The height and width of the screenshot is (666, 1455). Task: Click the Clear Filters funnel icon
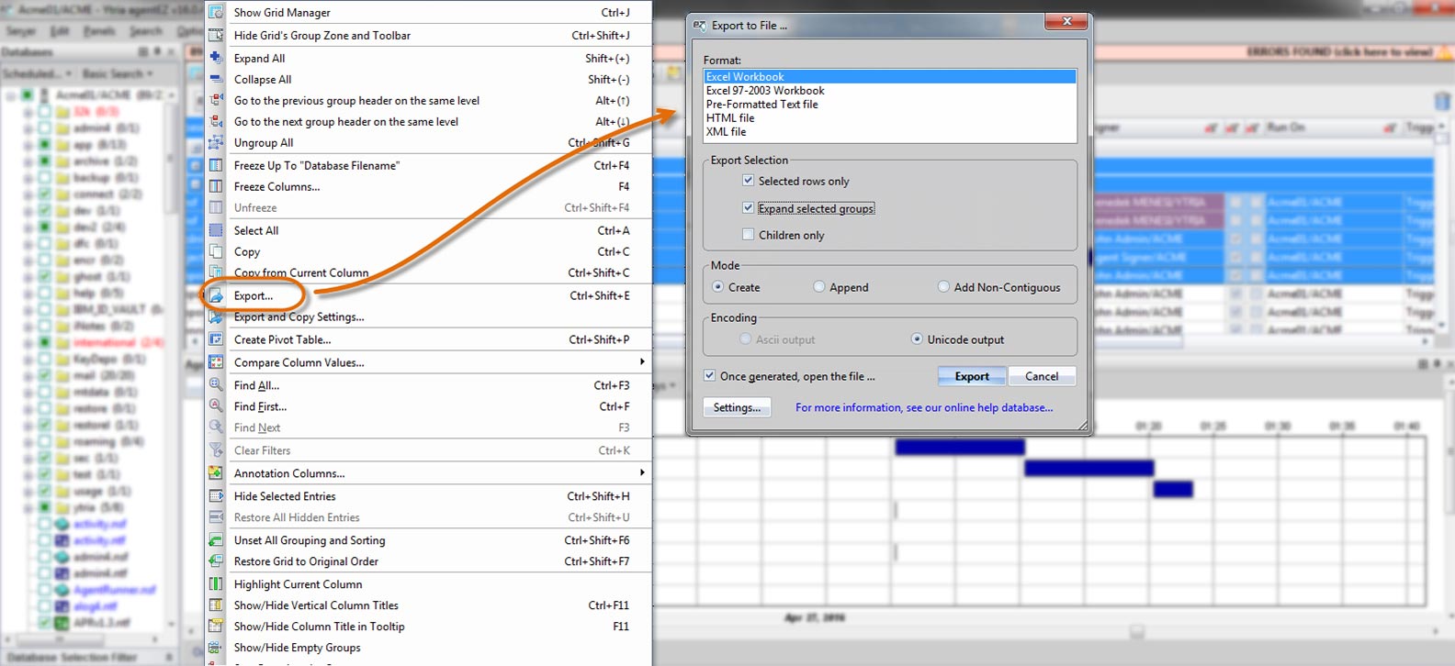(216, 450)
